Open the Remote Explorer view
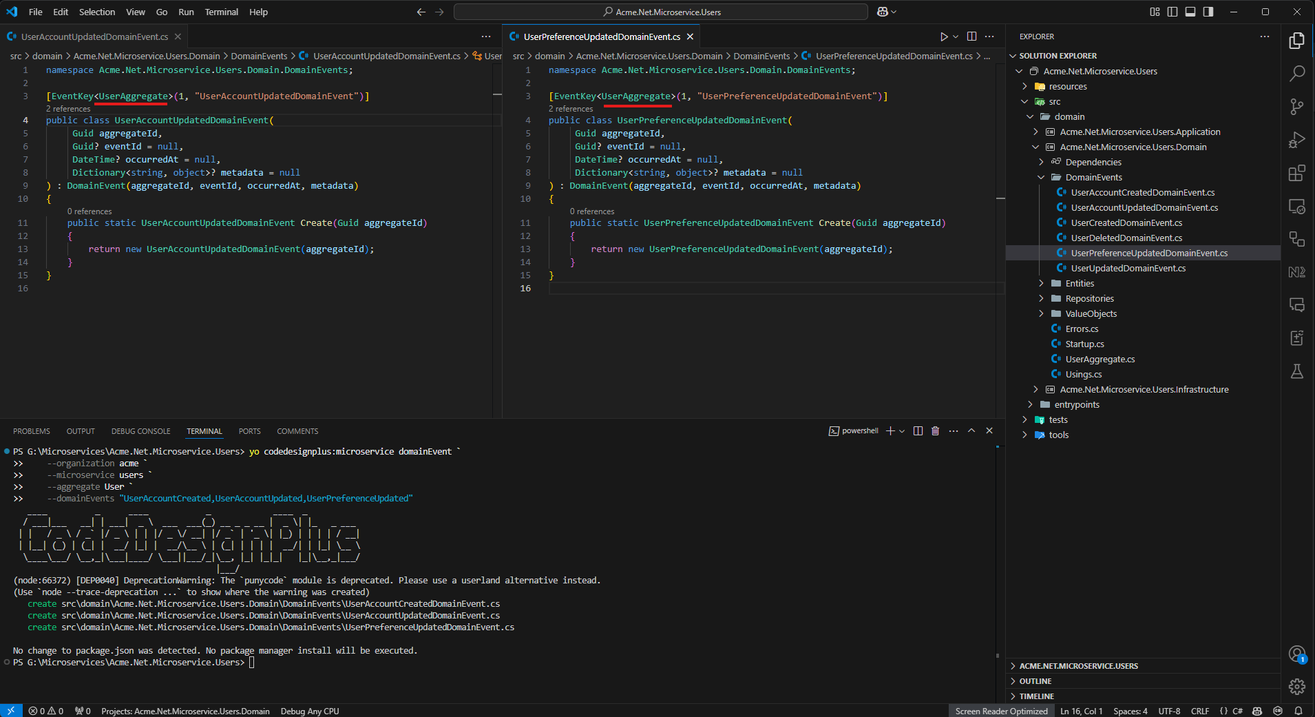 tap(1297, 206)
